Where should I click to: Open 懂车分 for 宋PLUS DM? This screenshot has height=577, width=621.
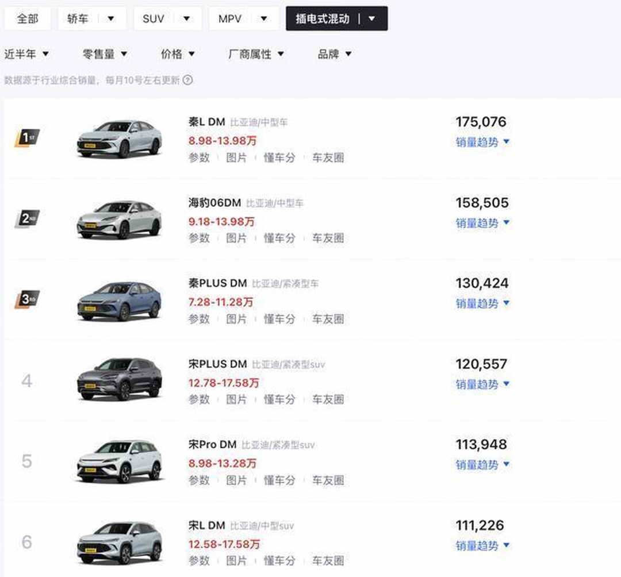(279, 400)
